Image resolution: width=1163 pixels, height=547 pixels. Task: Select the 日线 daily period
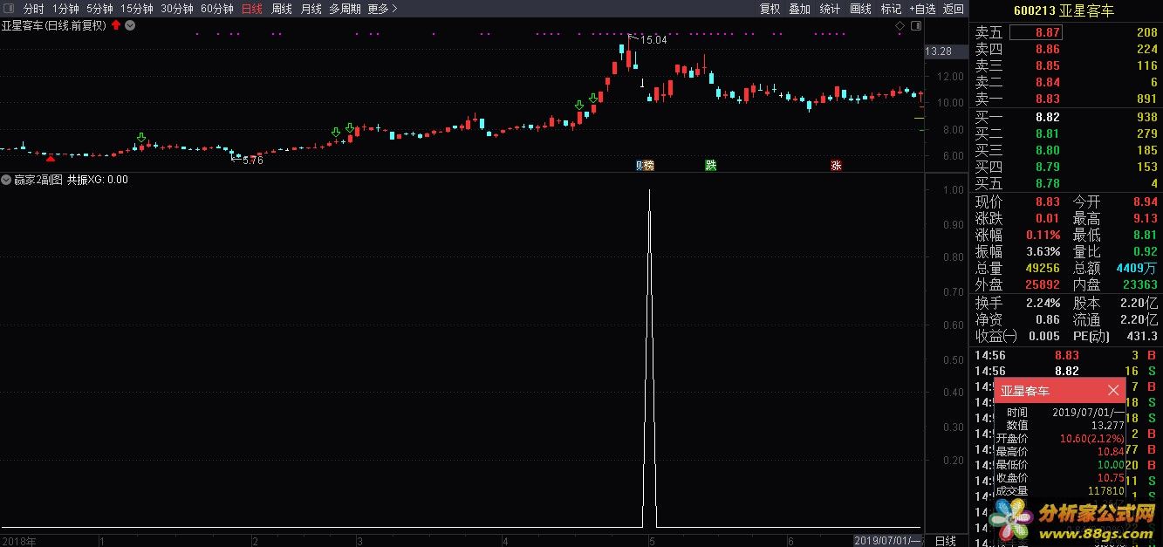point(251,9)
